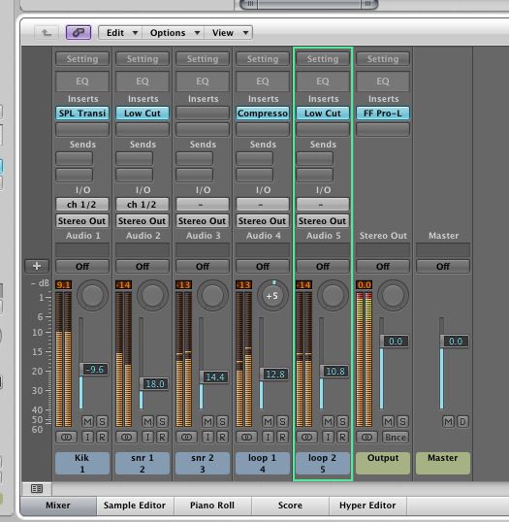The height and width of the screenshot is (522, 509).
Task: Enable input monitoring on loop 2 channel
Action: (329, 437)
